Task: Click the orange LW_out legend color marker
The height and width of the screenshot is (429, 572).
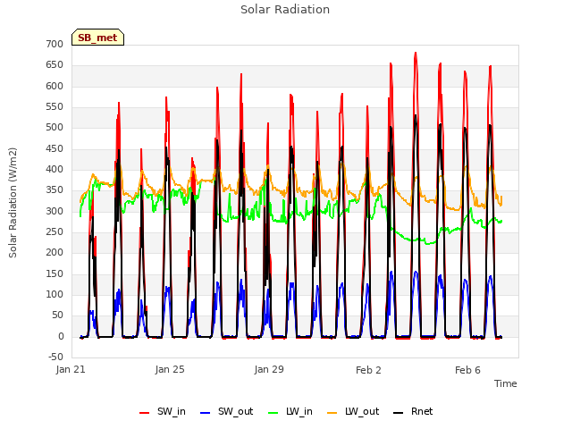Action: click(332, 413)
